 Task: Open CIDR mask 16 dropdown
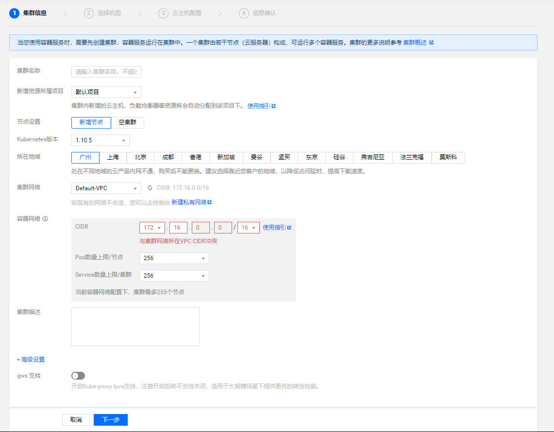(249, 228)
